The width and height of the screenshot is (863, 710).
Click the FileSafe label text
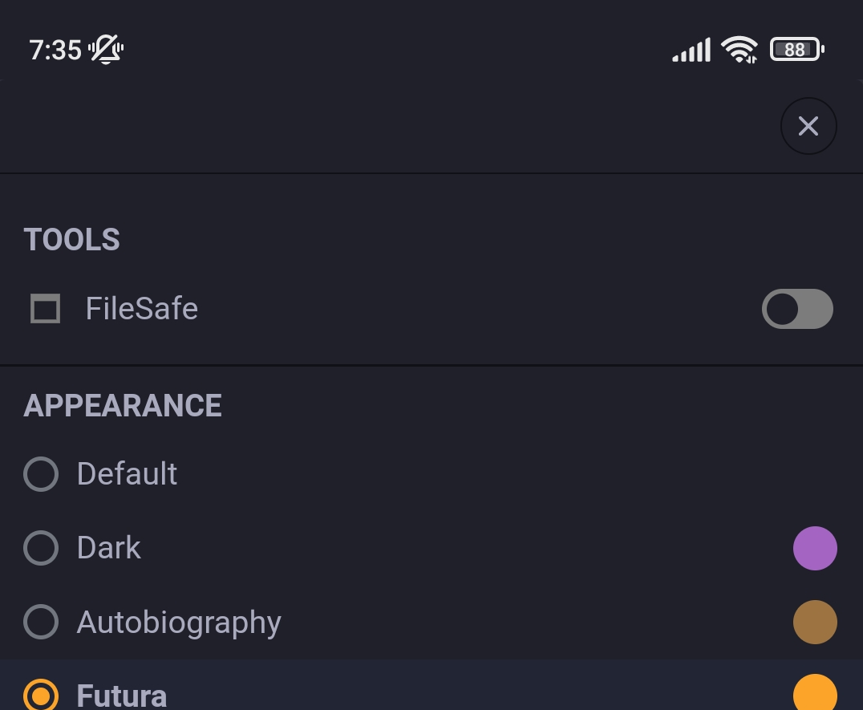pyautogui.click(x=141, y=309)
